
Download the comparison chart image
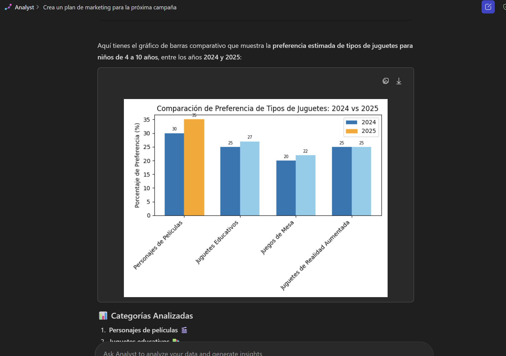[399, 81]
